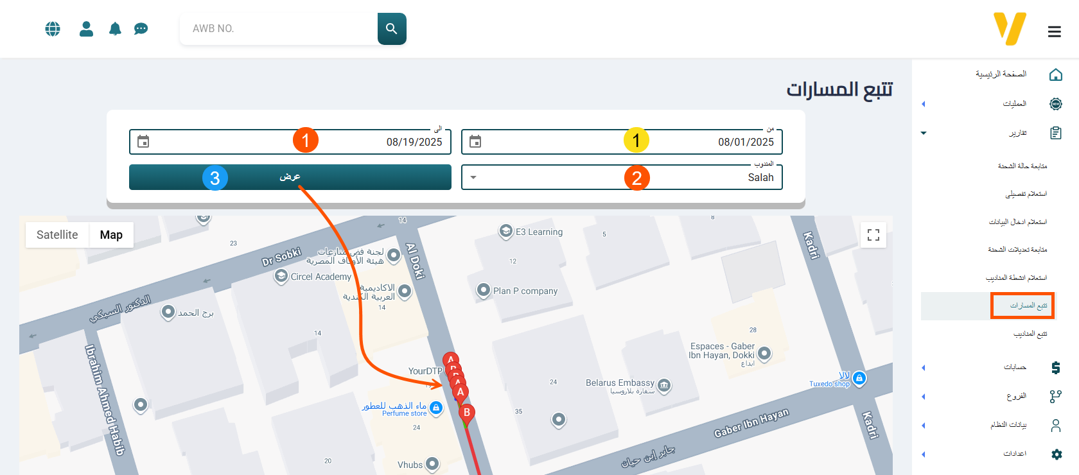Open متابعة حالة الشحنة report
Screen dimensions: 1079x475
(x=1022, y=166)
